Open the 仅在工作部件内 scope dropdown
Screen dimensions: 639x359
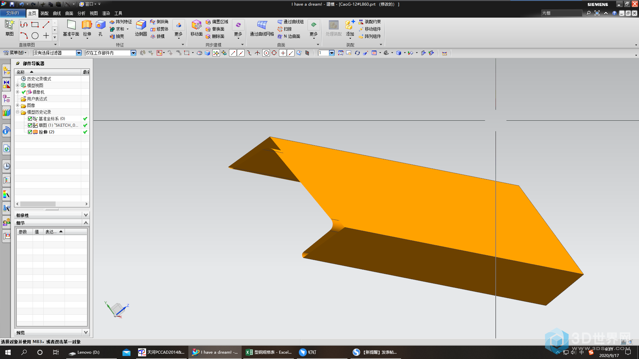[x=133, y=53]
